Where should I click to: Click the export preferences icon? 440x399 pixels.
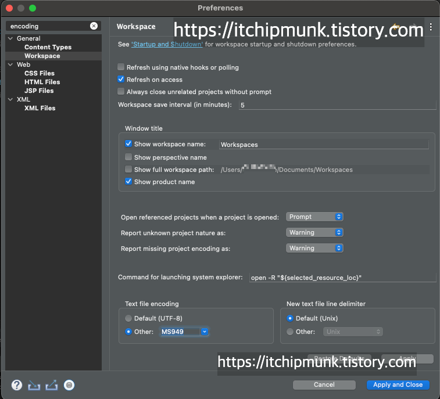pyautogui.click(x=52, y=385)
